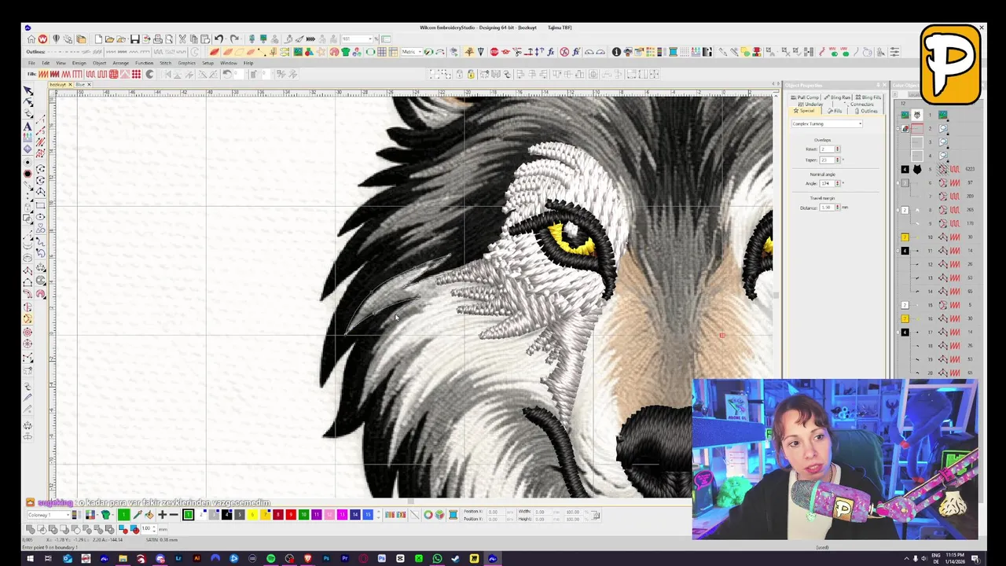Click the plus add color icon
This screenshot has height=566, width=1006.
(x=162, y=515)
